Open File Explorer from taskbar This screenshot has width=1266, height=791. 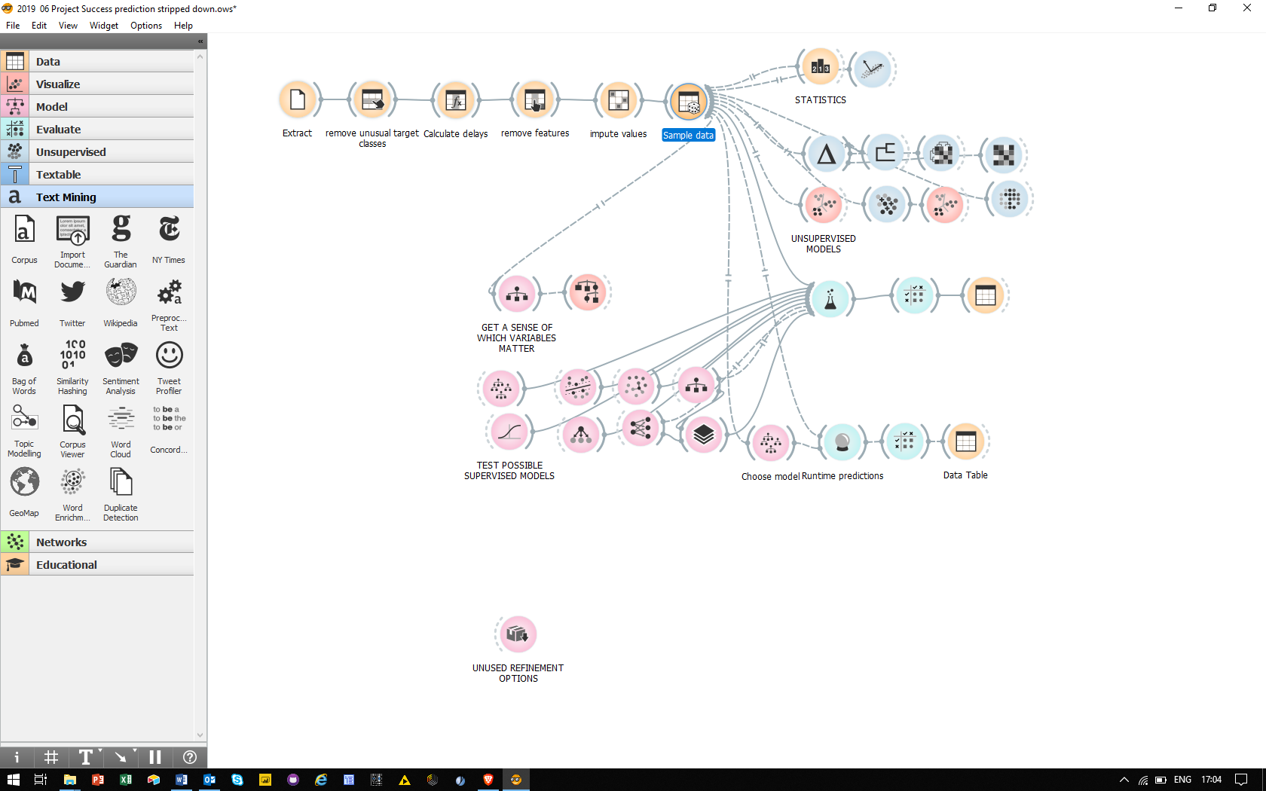tap(70, 780)
